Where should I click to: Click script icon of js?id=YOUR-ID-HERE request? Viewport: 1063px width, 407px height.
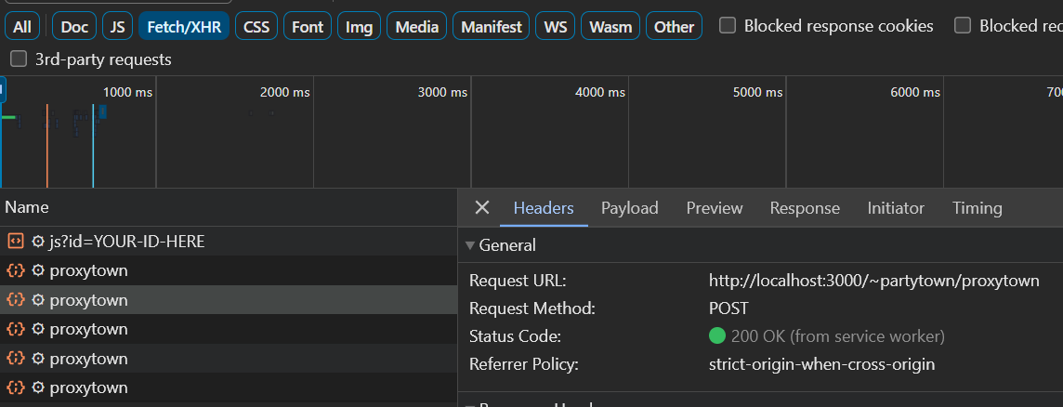(15, 241)
